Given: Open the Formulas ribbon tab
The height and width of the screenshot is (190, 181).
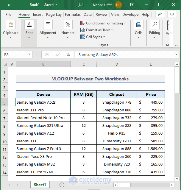Looking at the screenshot, I should pyautogui.click(x=73, y=14).
